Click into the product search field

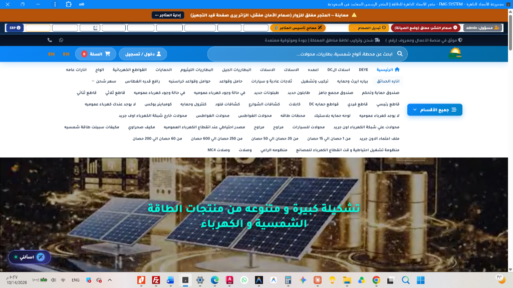pyautogui.click(x=308, y=54)
